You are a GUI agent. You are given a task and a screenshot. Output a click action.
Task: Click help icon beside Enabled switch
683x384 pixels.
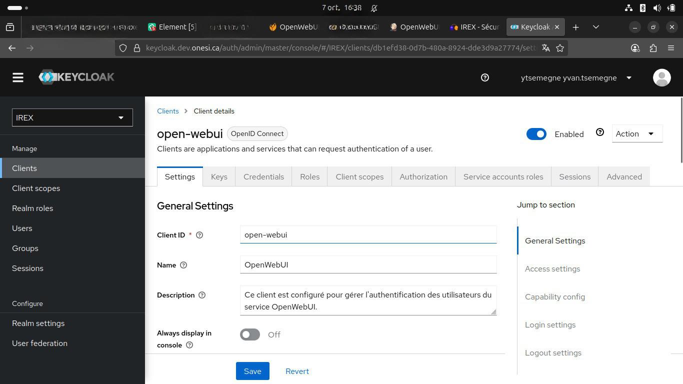[599, 132]
